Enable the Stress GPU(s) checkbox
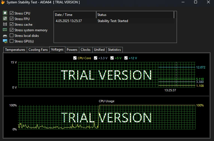The width and height of the screenshot is (214, 141). point(12,41)
